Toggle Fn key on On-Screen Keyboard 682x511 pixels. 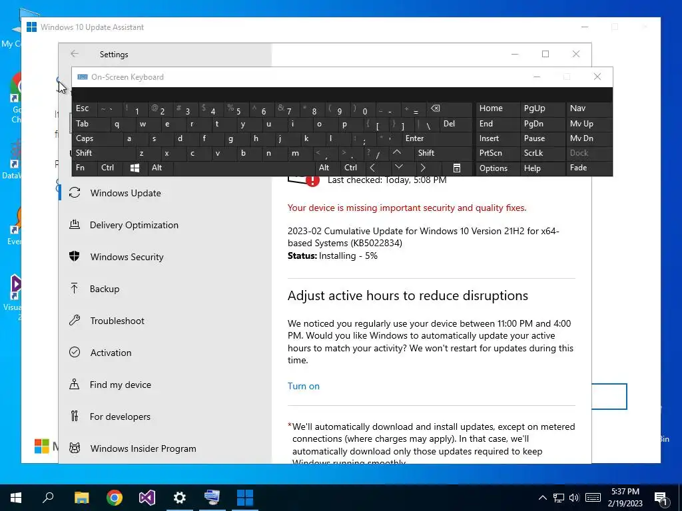pos(84,168)
